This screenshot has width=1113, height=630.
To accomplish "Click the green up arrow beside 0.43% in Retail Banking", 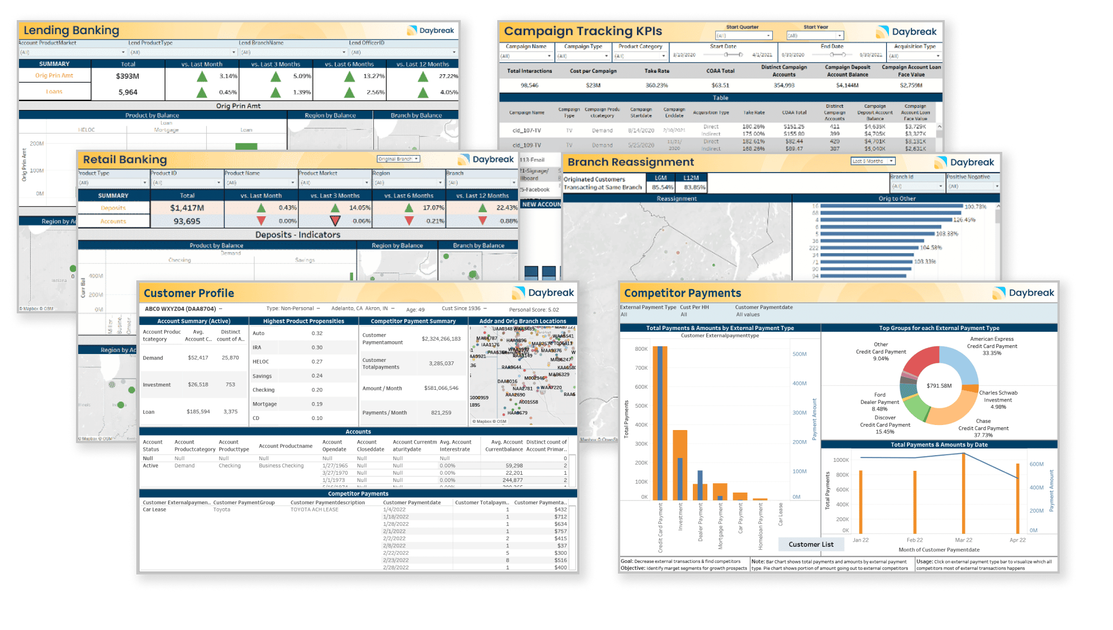I will click(261, 208).
